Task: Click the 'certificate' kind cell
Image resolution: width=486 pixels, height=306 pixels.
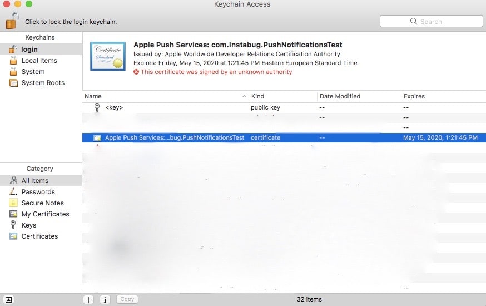Action: click(x=265, y=137)
